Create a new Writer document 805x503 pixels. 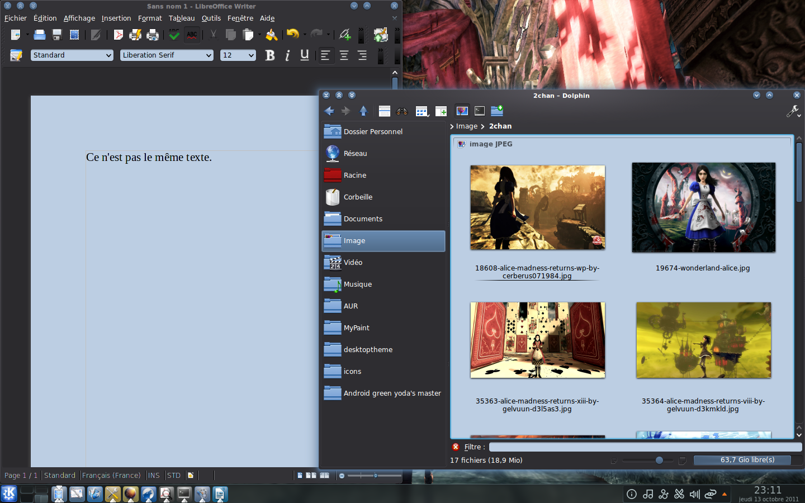(x=15, y=35)
